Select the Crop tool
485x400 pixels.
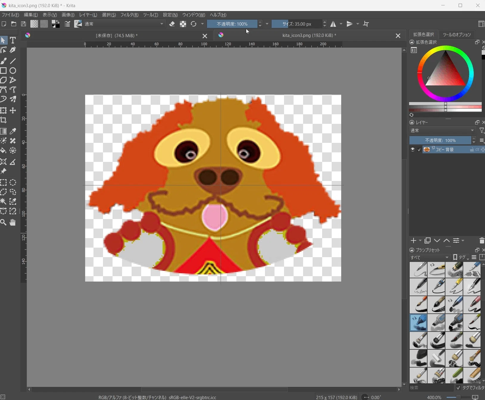[4, 120]
